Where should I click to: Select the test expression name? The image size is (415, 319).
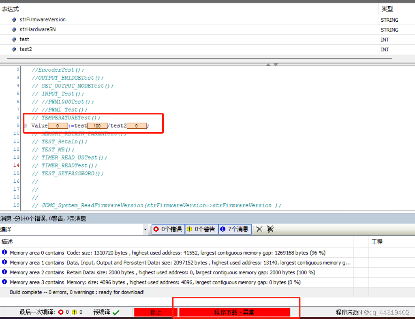click(x=24, y=39)
